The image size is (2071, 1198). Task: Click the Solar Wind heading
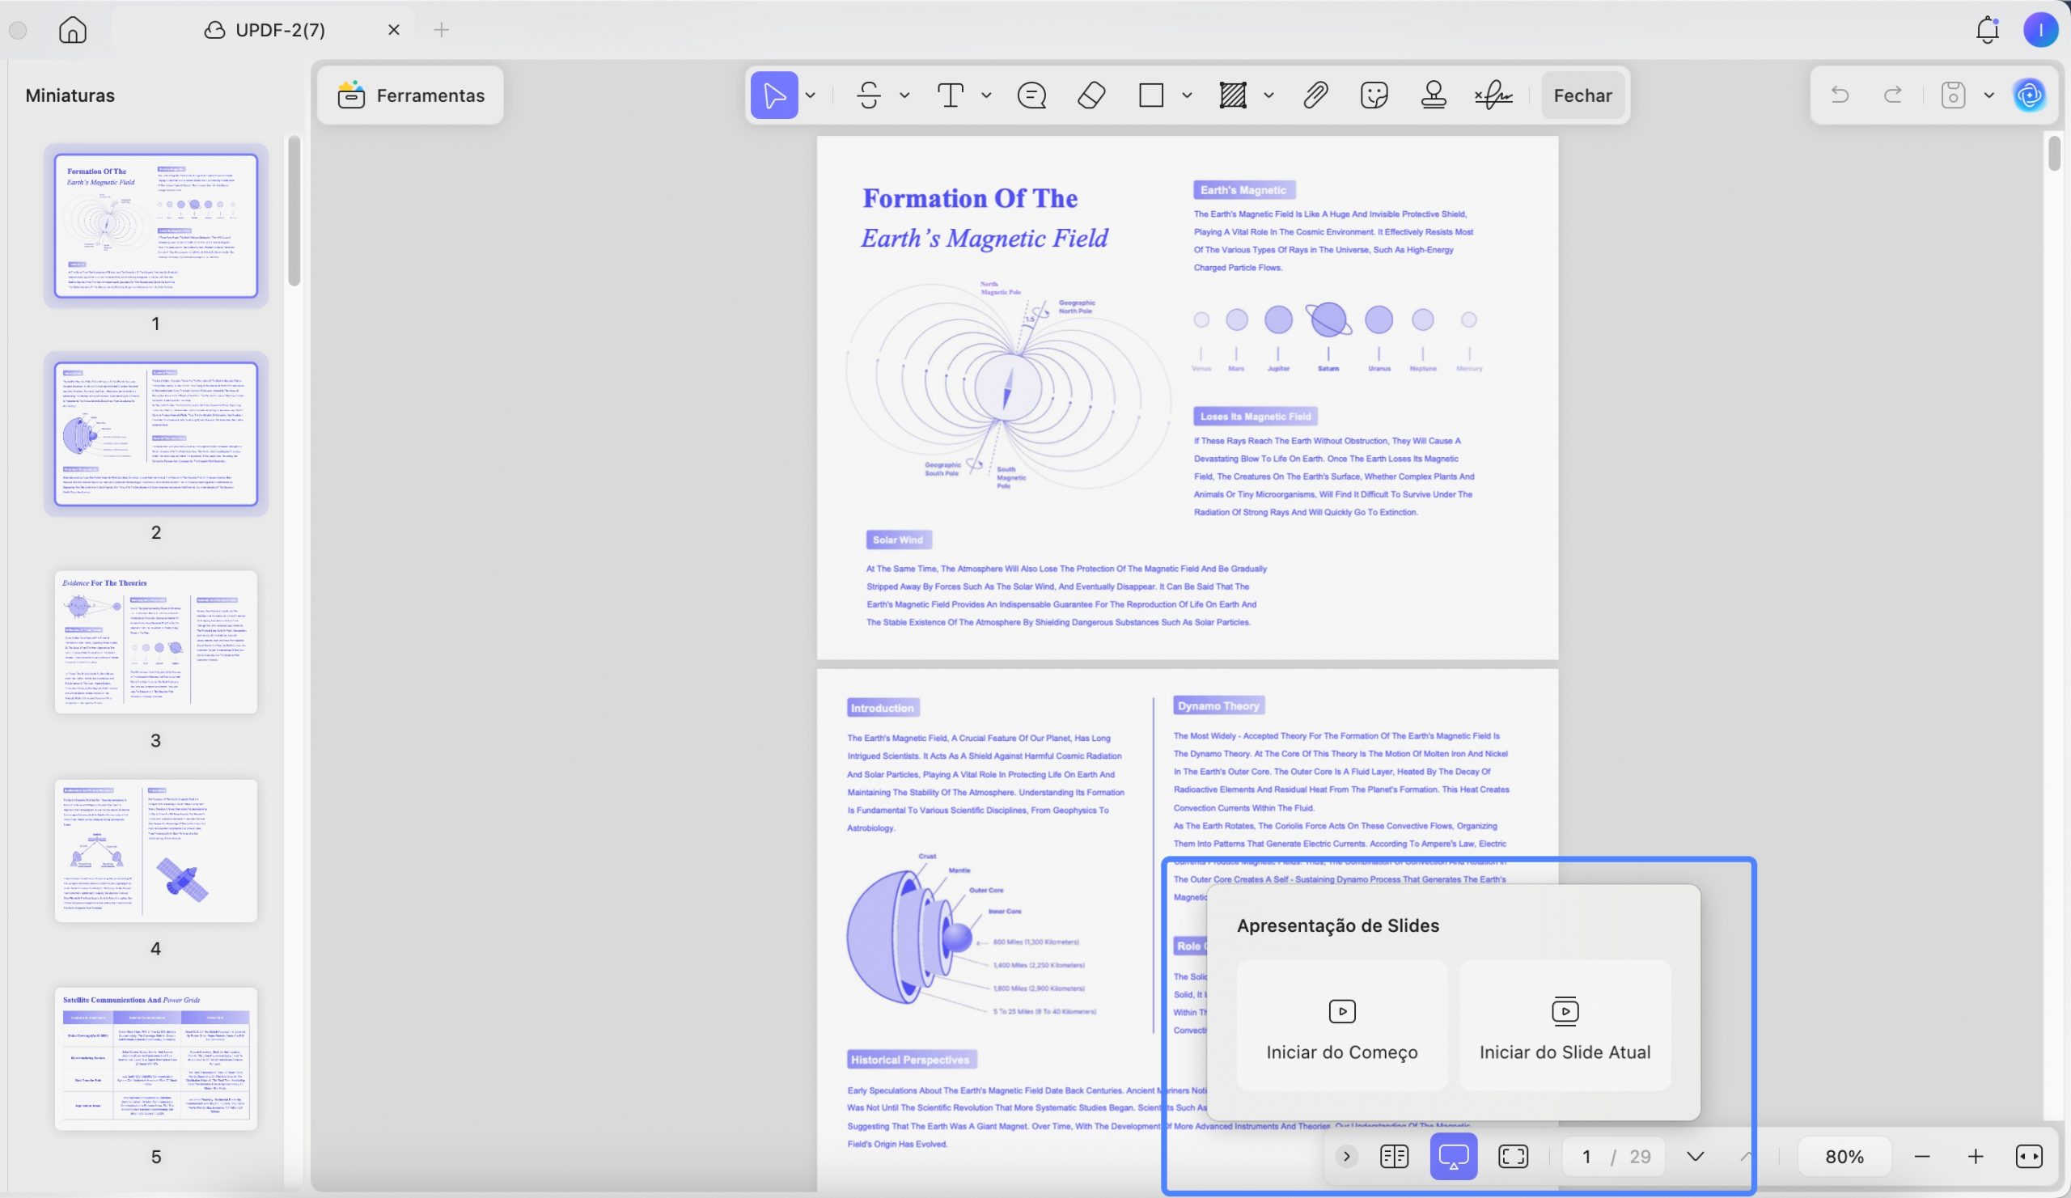click(x=897, y=540)
